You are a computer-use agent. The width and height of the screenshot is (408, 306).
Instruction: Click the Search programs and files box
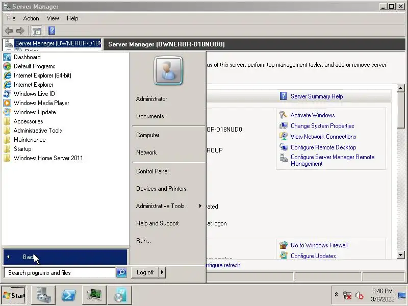point(60,273)
